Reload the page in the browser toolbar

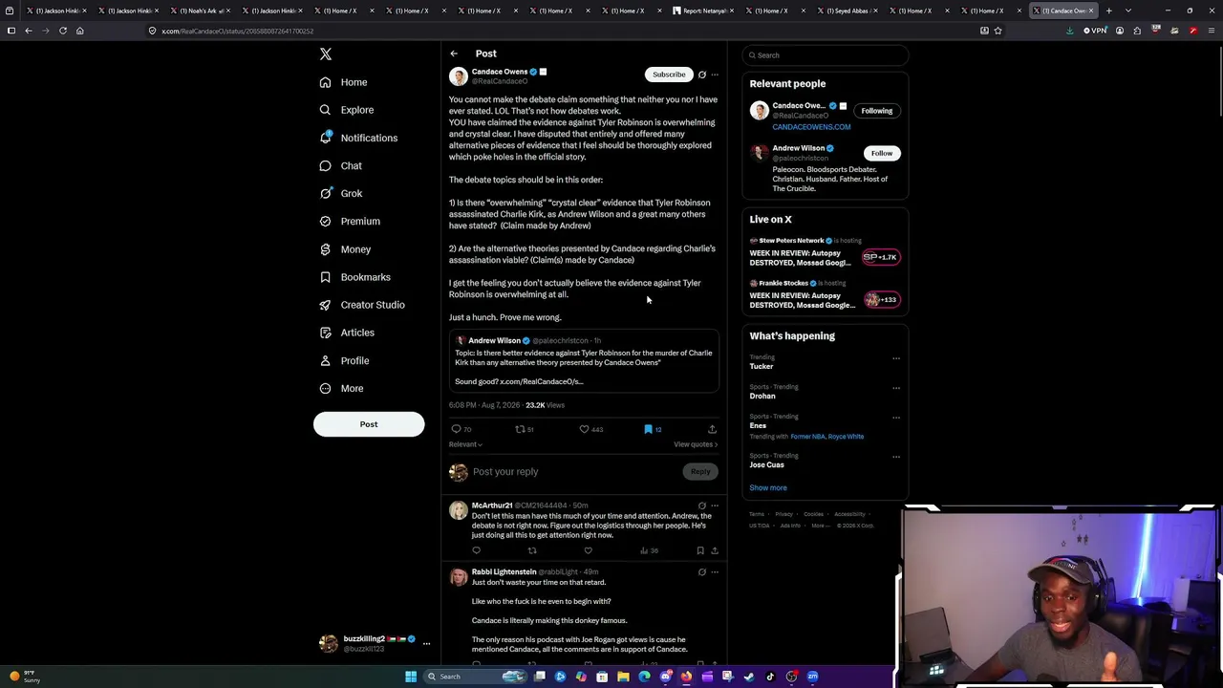click(x=63, y=31)
